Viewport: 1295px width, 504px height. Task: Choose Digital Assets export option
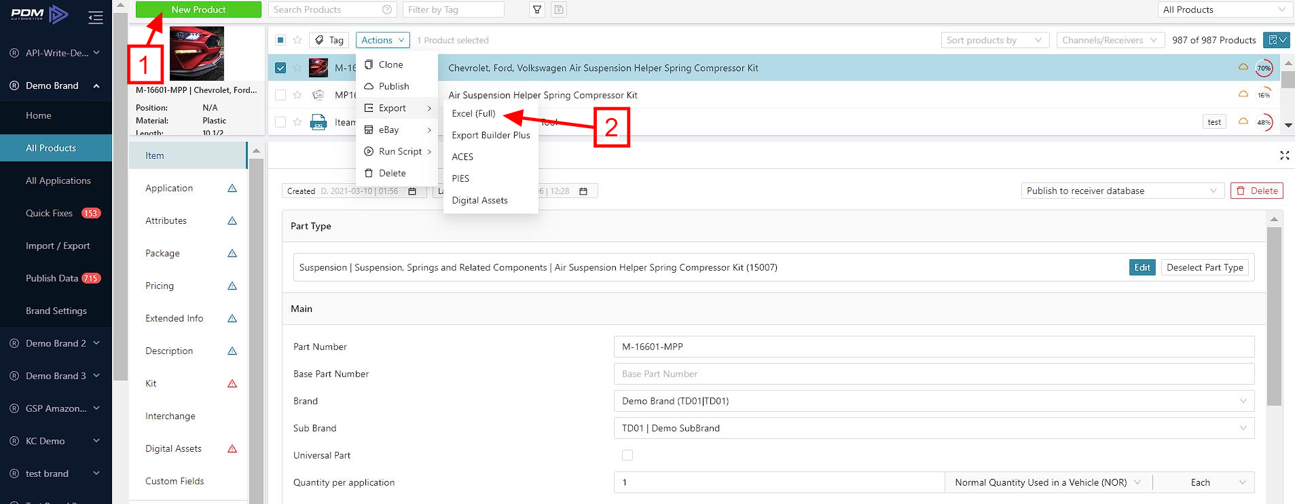pos(490,200)
